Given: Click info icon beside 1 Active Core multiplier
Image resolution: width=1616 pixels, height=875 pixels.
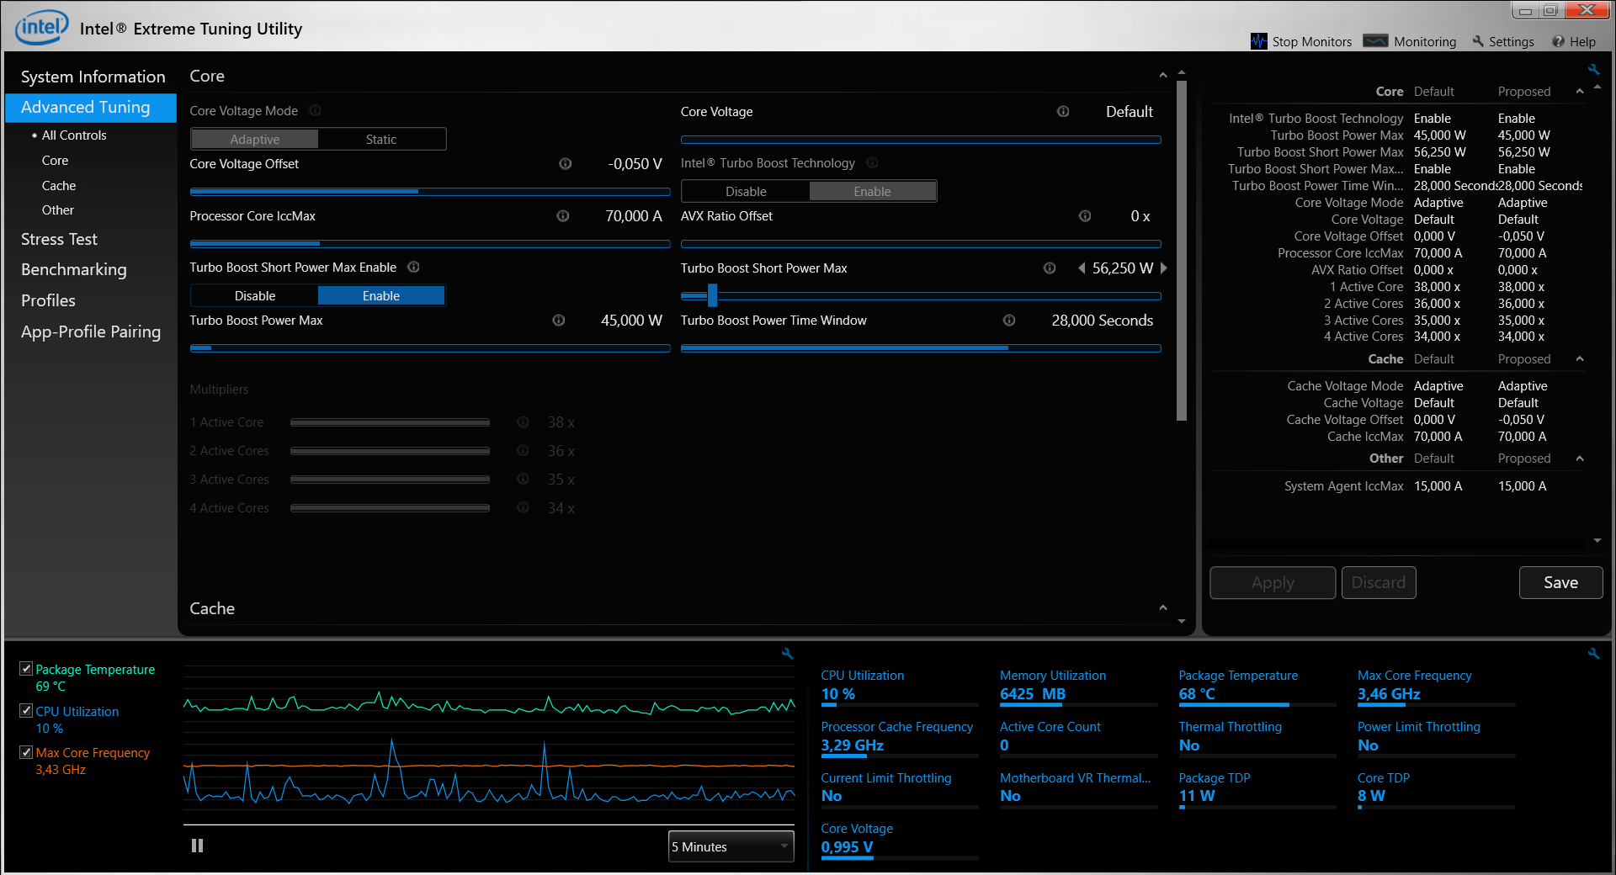Looking at the screenshot, I should [523, 422].
